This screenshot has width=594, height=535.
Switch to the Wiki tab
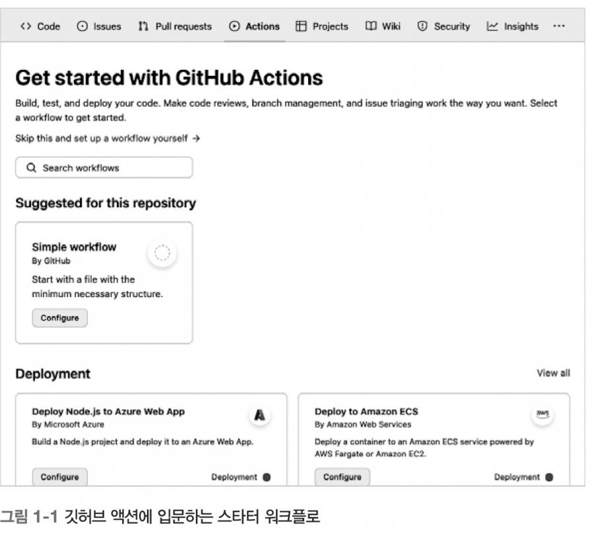[x=383, y=26]
